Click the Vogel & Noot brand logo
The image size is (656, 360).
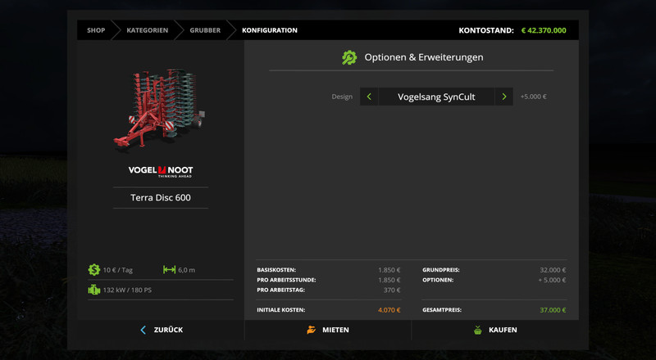[x=161, y=171]
